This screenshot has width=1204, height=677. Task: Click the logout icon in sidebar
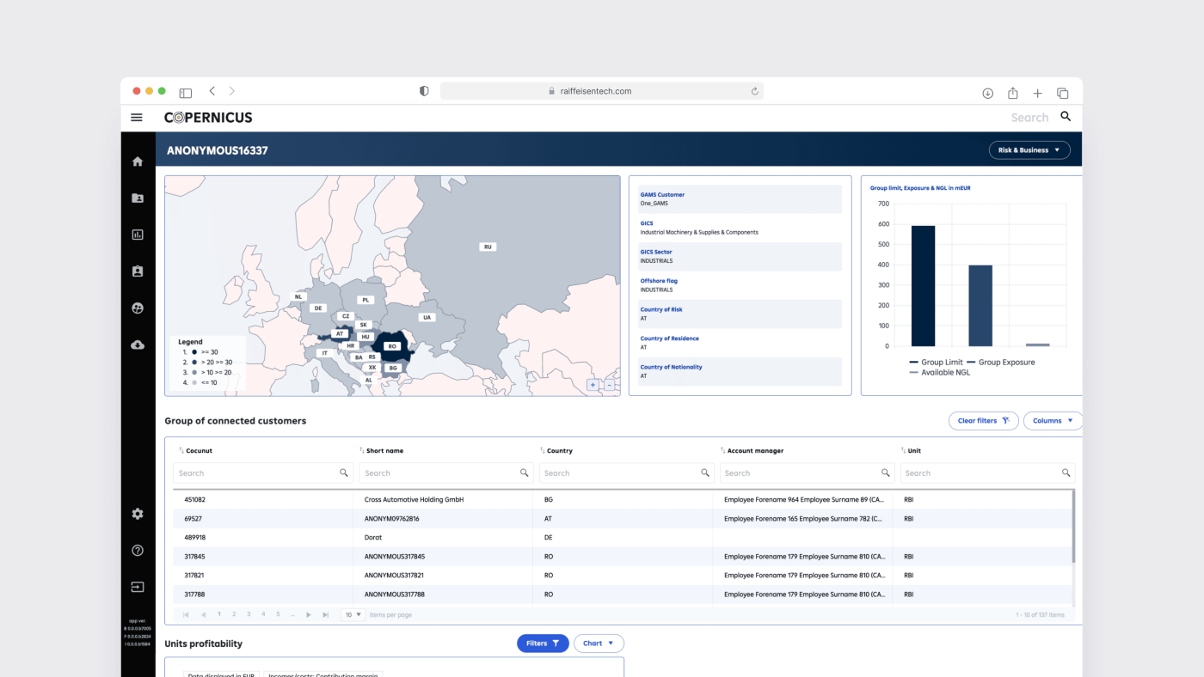coord(138,587)
